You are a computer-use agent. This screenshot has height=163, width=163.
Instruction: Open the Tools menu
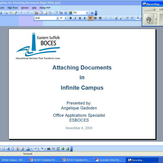point(2,8)
